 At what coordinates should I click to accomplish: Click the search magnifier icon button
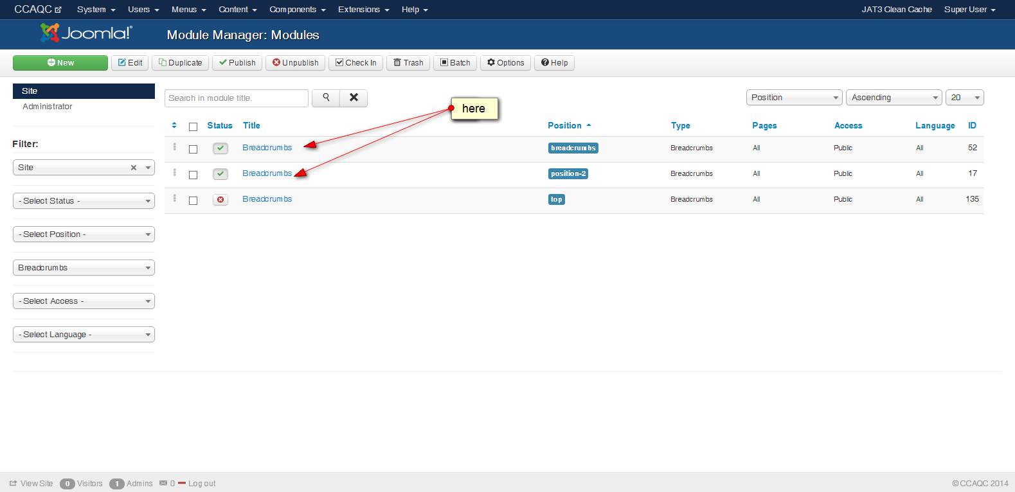pos(326,98)
